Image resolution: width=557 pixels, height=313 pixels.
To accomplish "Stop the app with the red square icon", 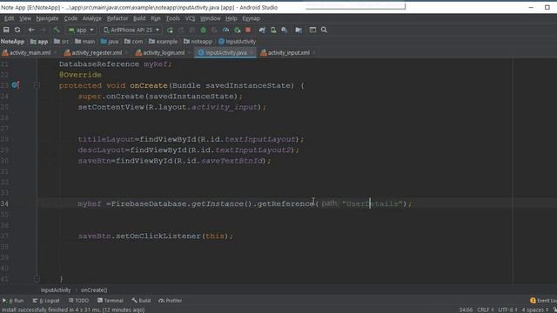I will coord(248,30).
